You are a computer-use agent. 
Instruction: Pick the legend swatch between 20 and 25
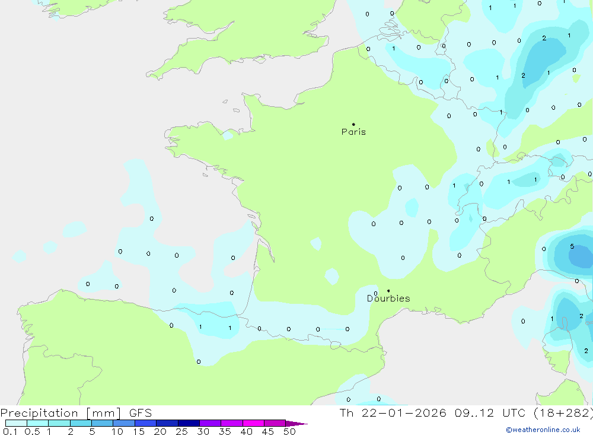coord(167,423)
